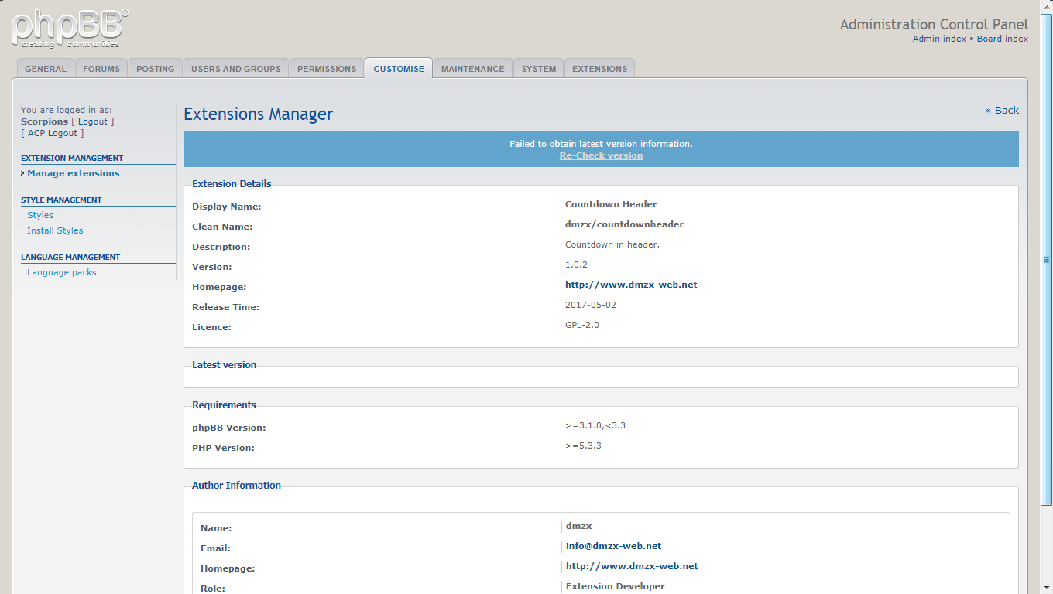This screenshot has width=1053, height=594.
Task: Open the Board index link
Action: [x=1002, y=39]
